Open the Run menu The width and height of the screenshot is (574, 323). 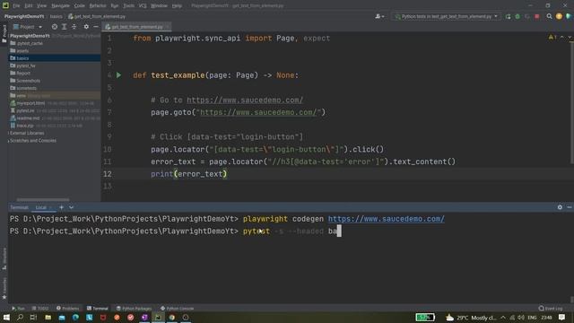point(115,6)
